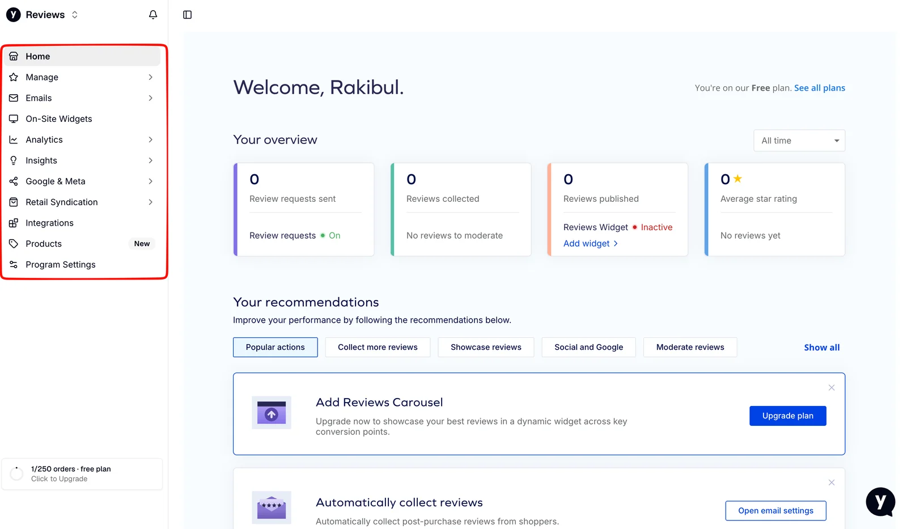Click the Add Reviews Carousel thumbnail
The height and width of the screenshot is (529, 907).
(x=272, y=413)
